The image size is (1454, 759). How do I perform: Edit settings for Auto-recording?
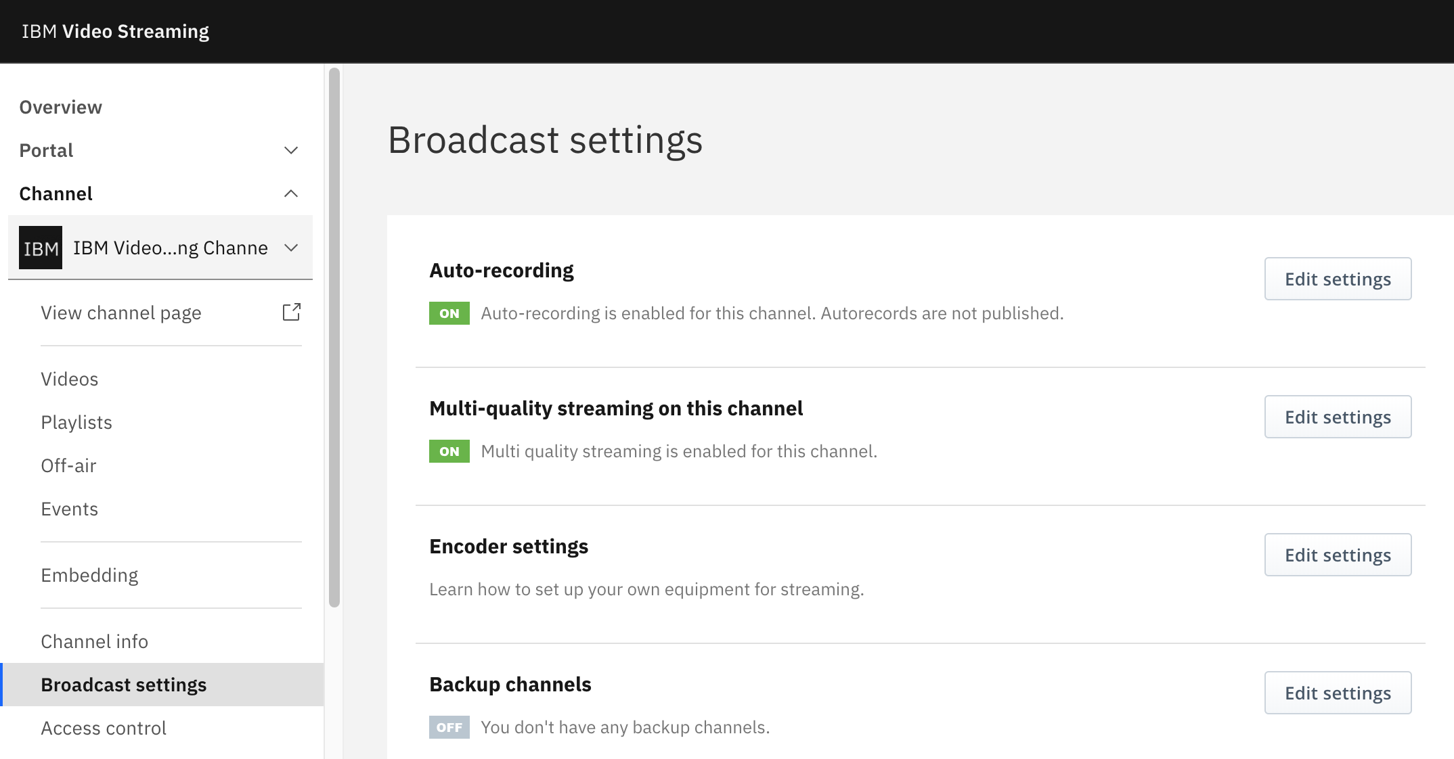[x=1338, y=279]
